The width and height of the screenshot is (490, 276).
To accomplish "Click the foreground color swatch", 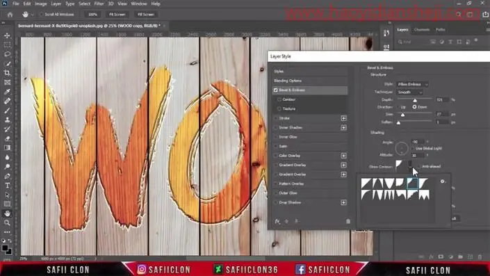I will 5,248.
